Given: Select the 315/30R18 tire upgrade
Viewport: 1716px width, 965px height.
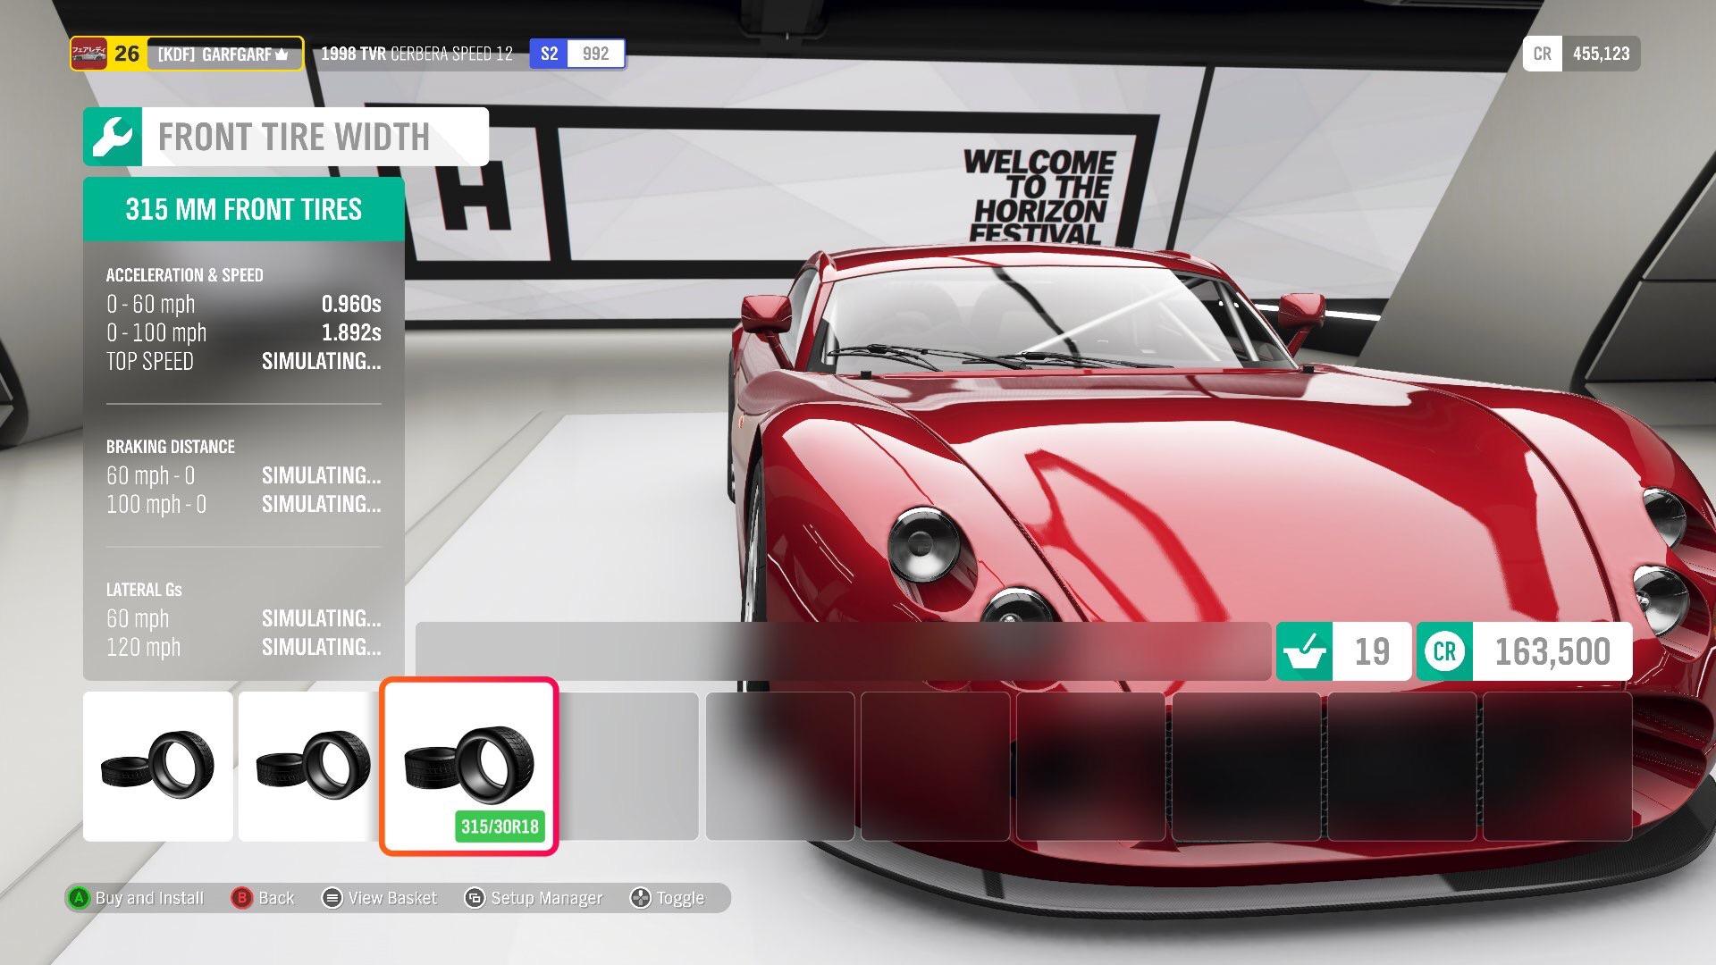Looking at the screenshot, I should coord(468,766).
